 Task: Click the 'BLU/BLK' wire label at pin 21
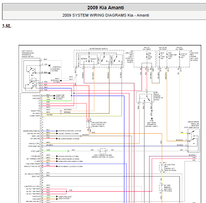(x=50, y=145)
